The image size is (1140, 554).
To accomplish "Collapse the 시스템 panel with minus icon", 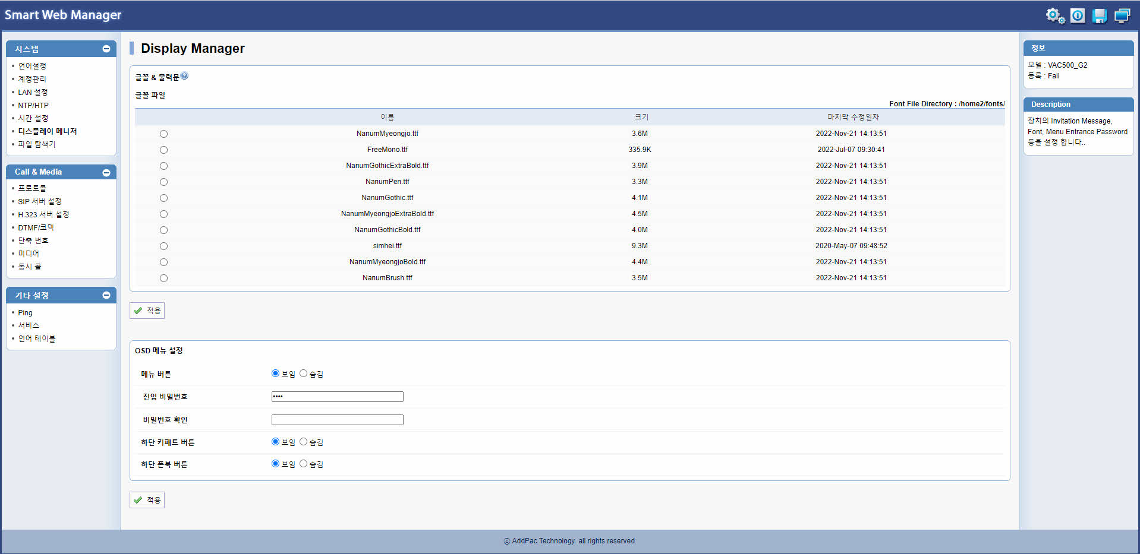I will [x=106, y=49].
